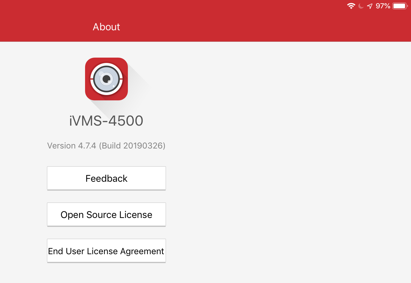
Task: Tap the Wi-Fi signal icon in status bar
Action: (351, 6)
